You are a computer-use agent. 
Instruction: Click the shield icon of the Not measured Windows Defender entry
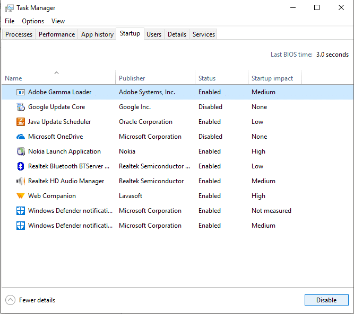21,211
